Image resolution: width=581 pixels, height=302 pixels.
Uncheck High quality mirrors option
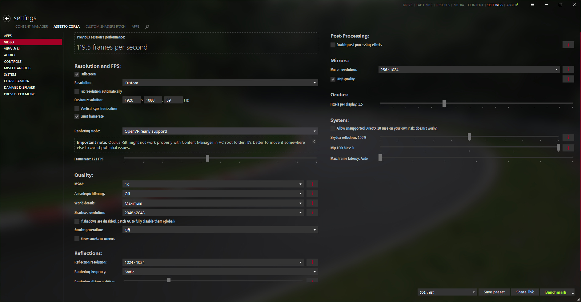pos(333,79)
